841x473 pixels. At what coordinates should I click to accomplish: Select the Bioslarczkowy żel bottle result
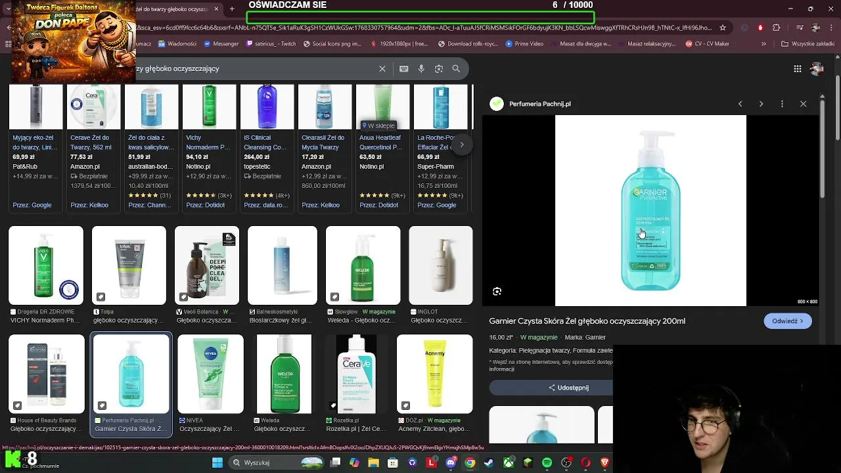pyautogui.click(x=283, y=265)
